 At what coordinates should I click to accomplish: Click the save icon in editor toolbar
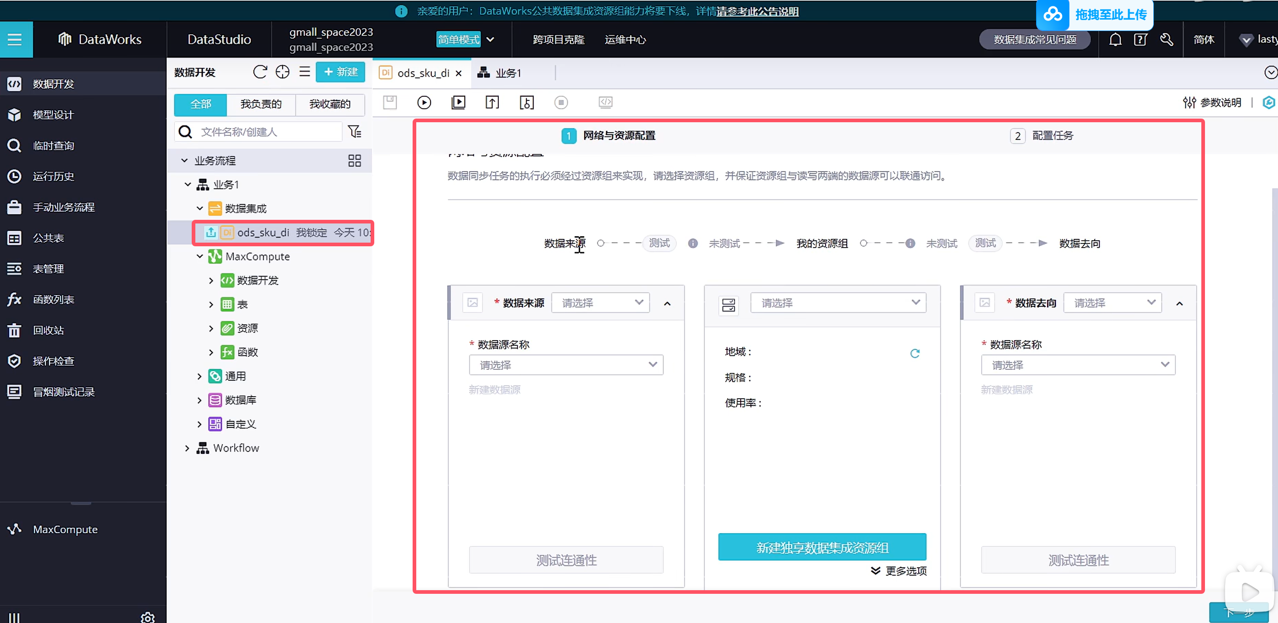pyautogui.click(x=390, y=102)
